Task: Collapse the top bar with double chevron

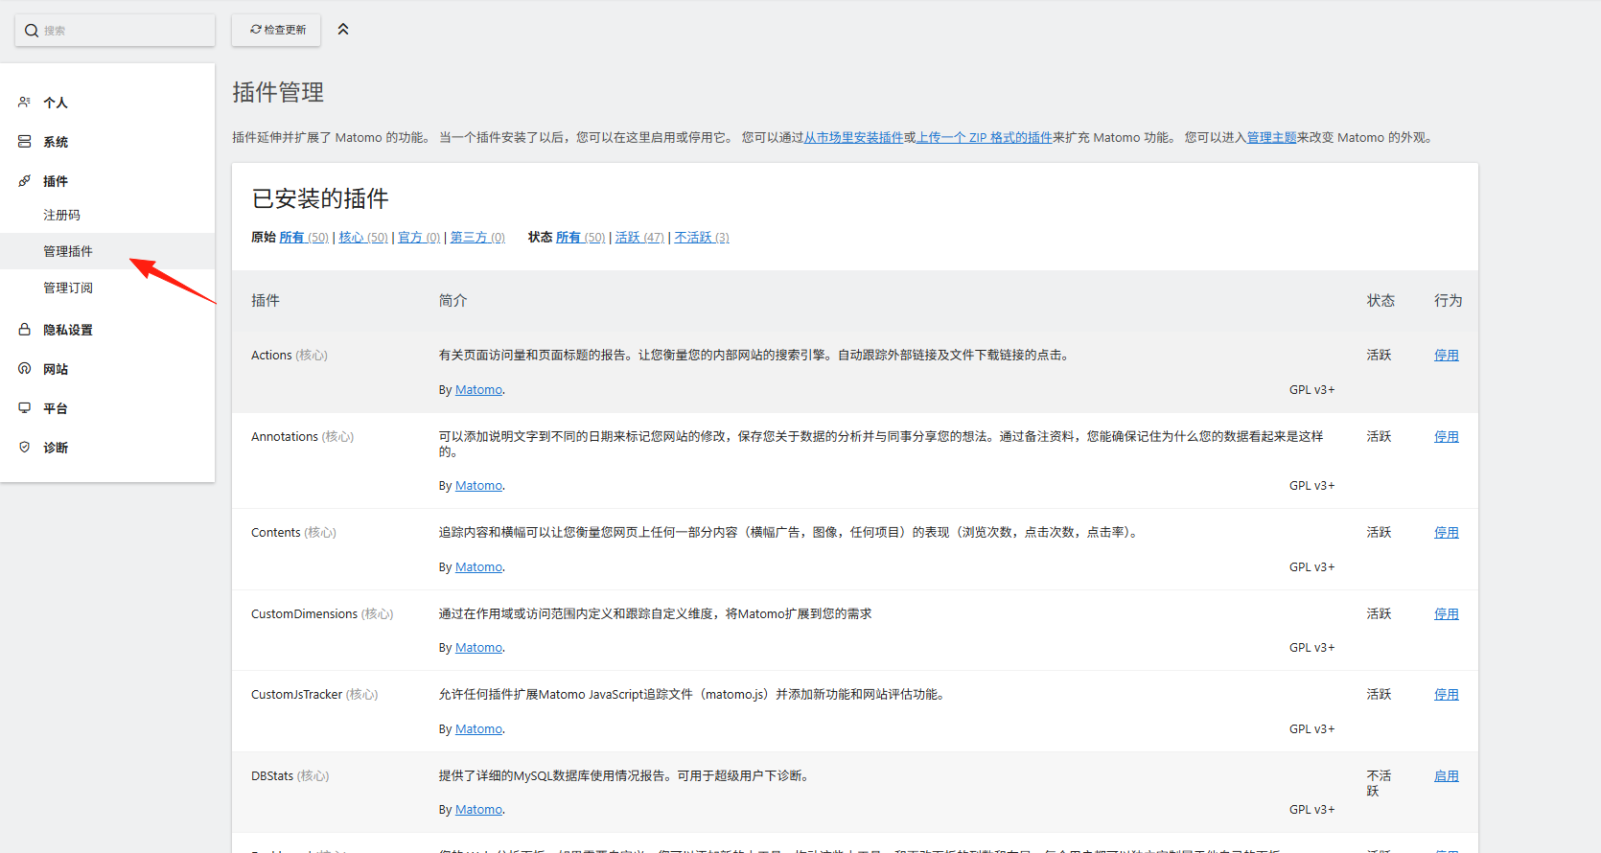Action: click(x=343, y=30)
